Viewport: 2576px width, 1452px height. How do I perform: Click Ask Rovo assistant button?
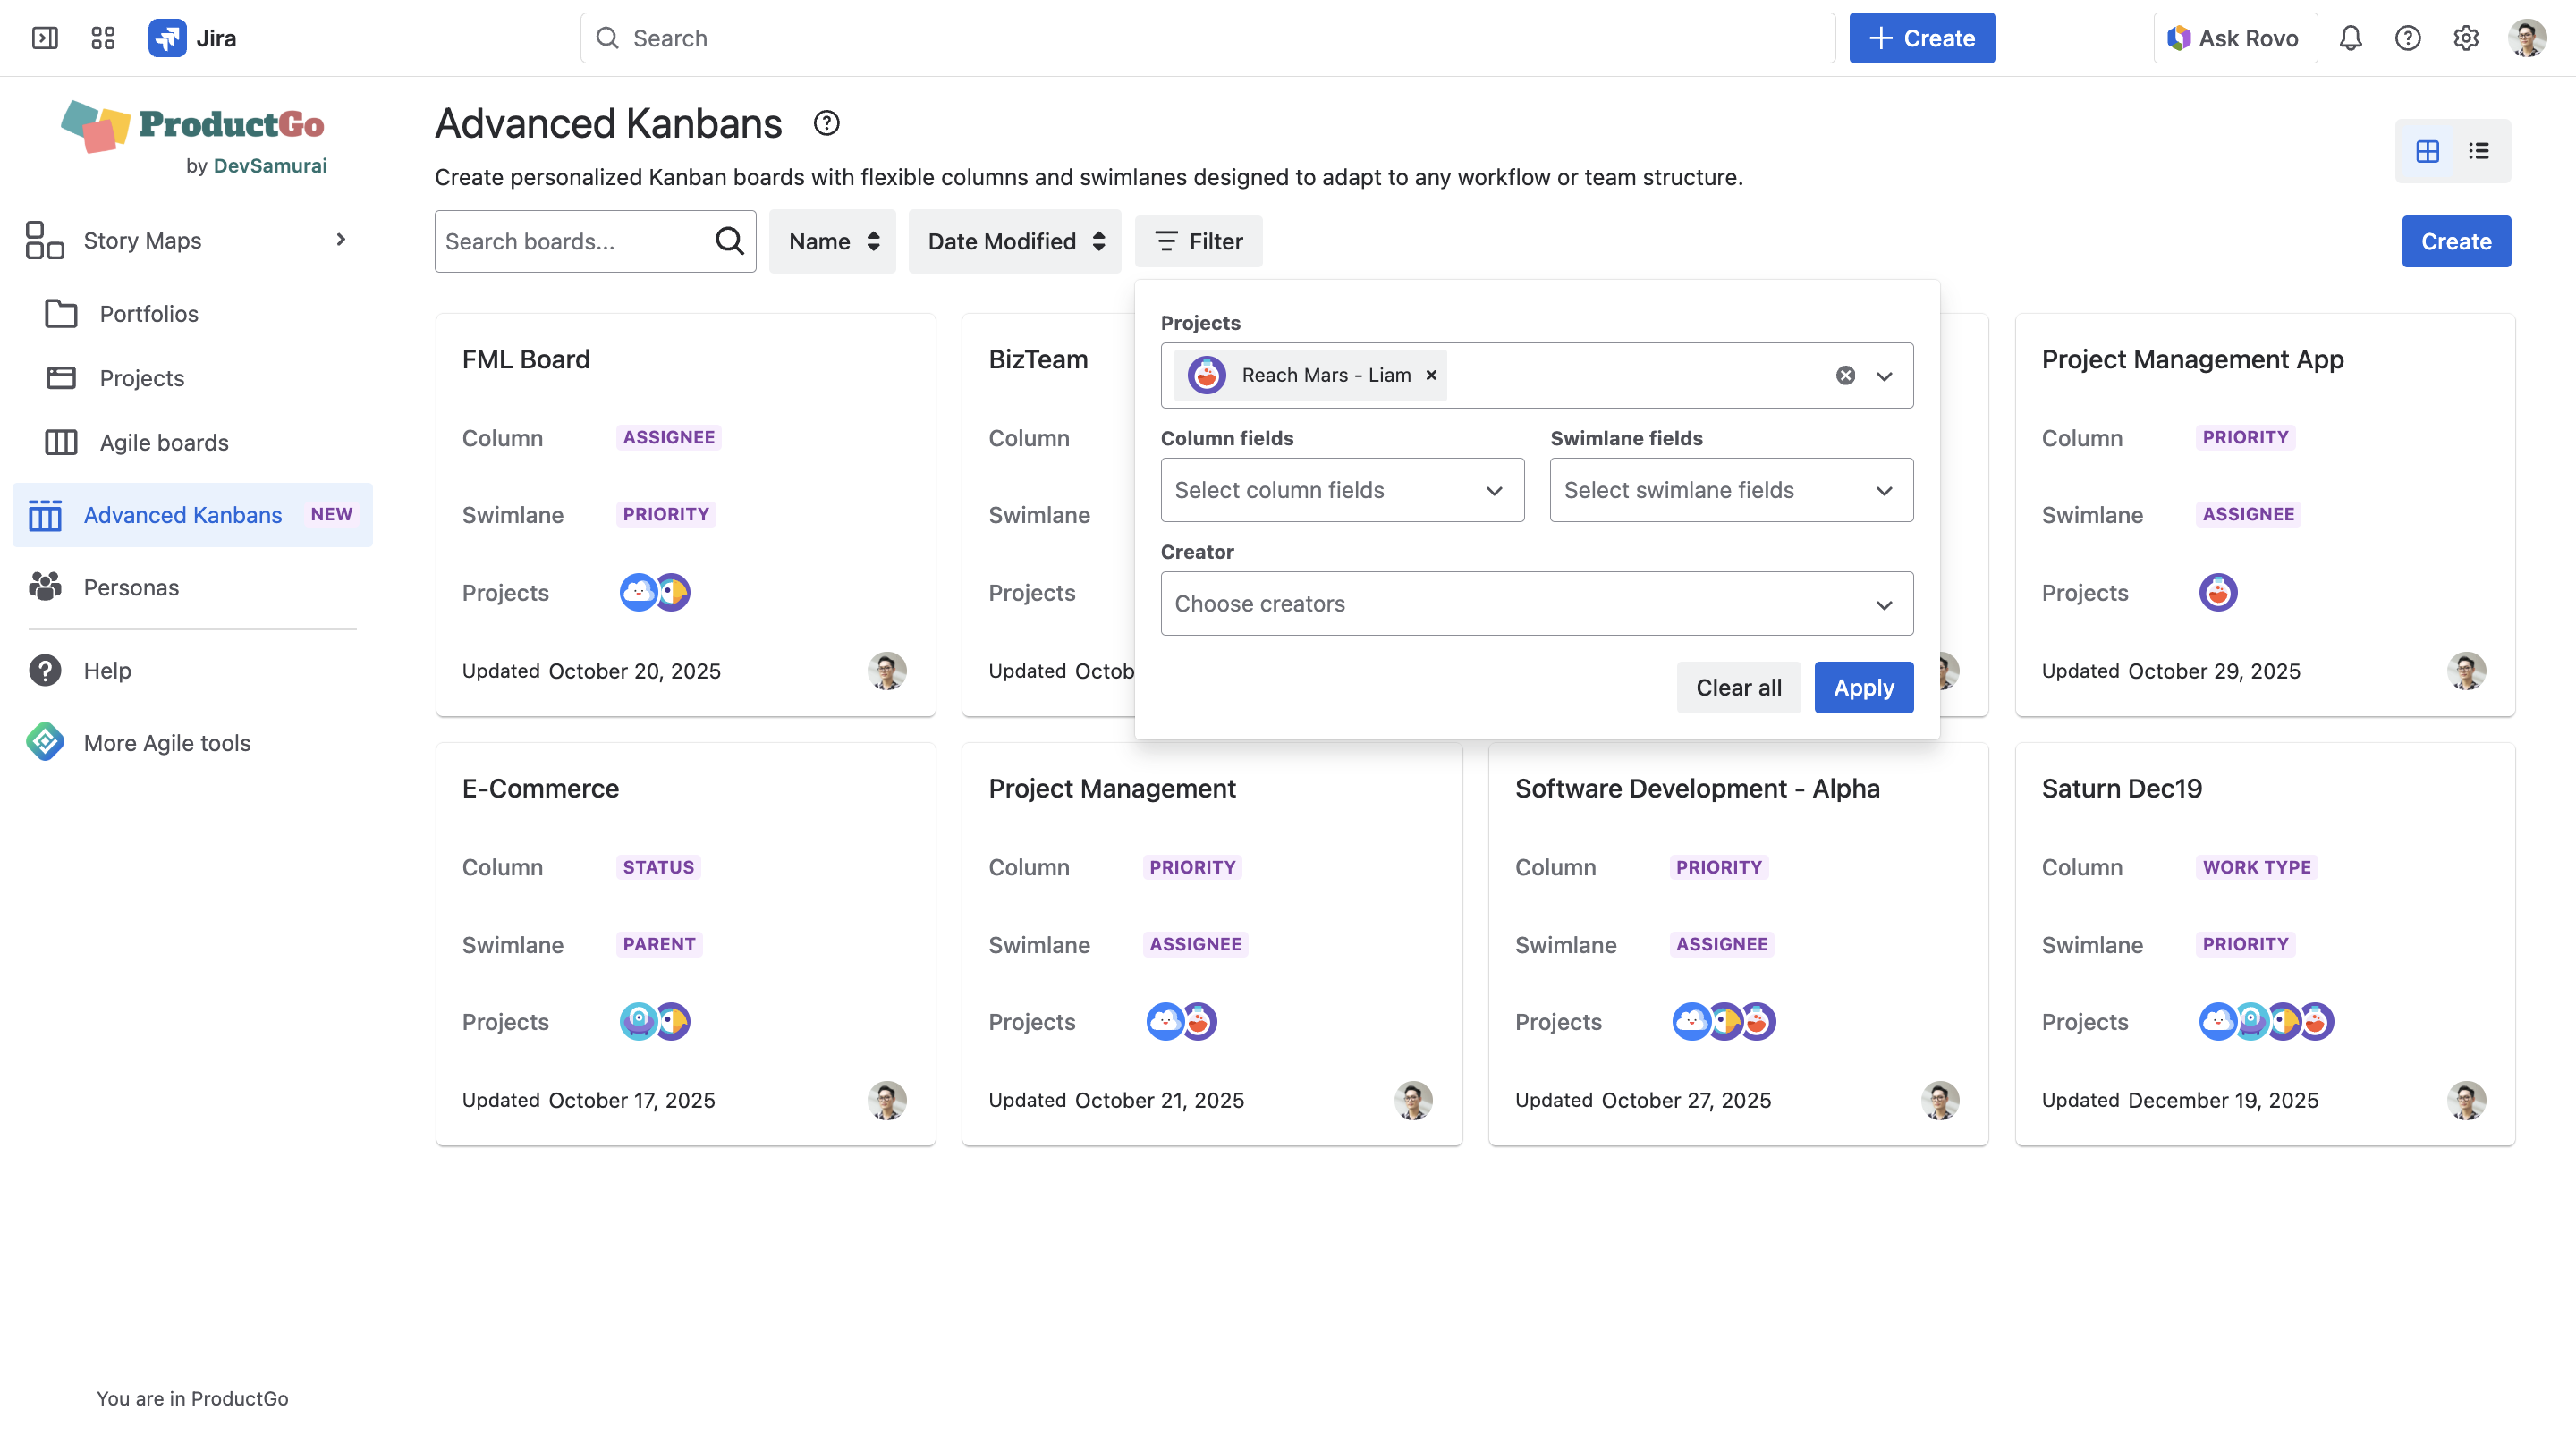[x=2234, y=38]
